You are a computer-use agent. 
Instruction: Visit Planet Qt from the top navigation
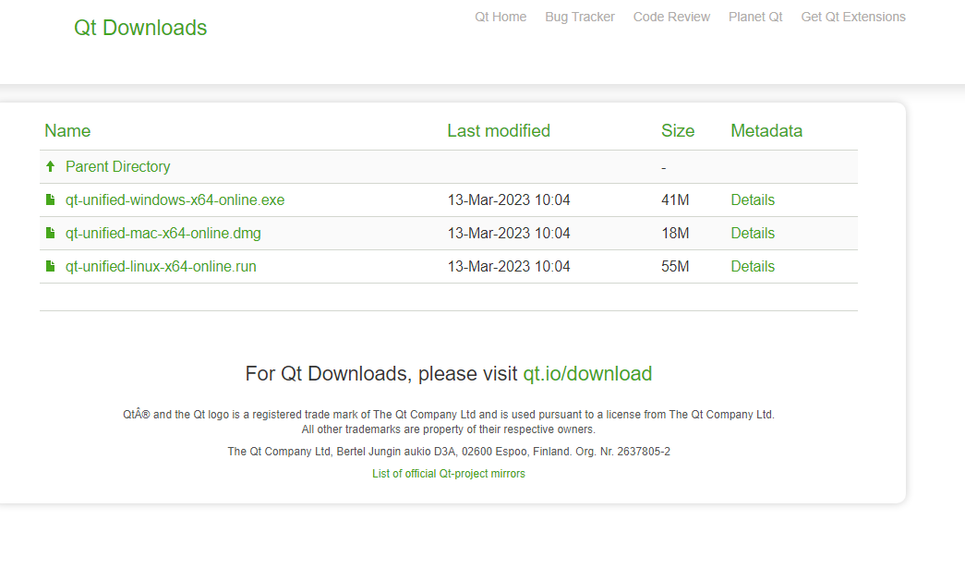click(x=755, y=17)
